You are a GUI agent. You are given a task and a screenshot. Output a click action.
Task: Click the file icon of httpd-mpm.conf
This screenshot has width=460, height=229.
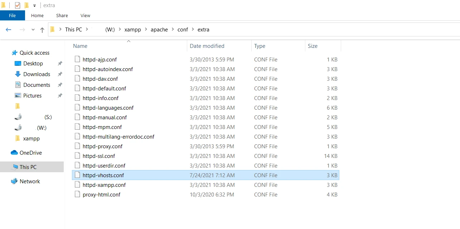(77, 127)
